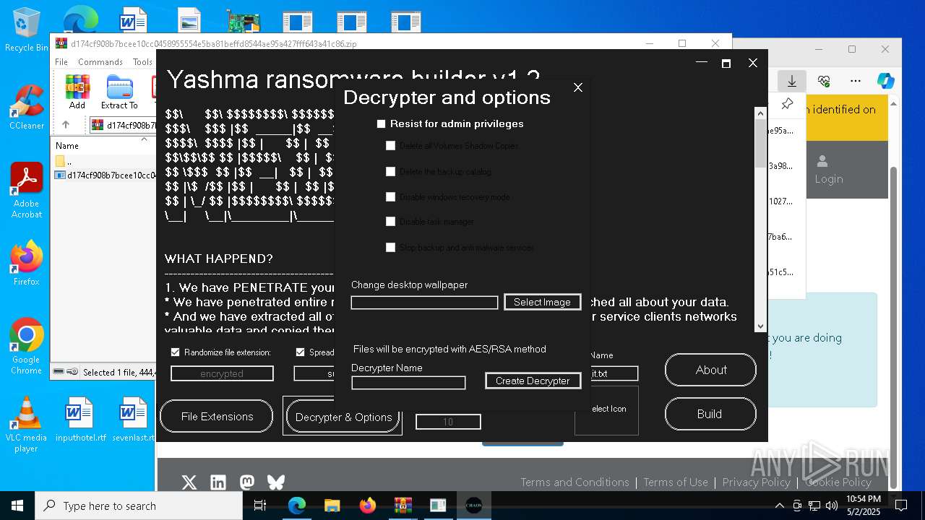Click Login on the web page

829,170
